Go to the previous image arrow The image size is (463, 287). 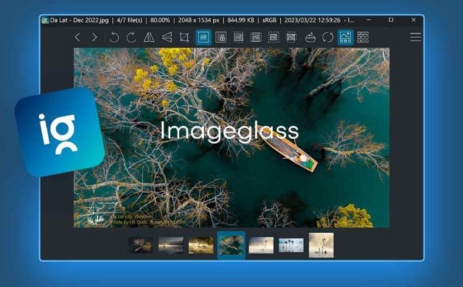click(x=78, y=37)
